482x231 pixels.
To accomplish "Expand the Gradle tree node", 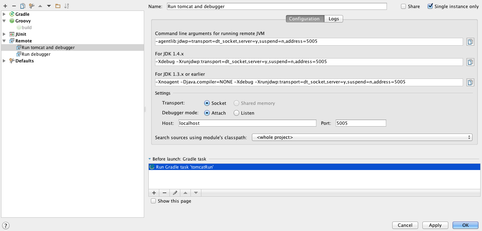I will click(4, 14).
